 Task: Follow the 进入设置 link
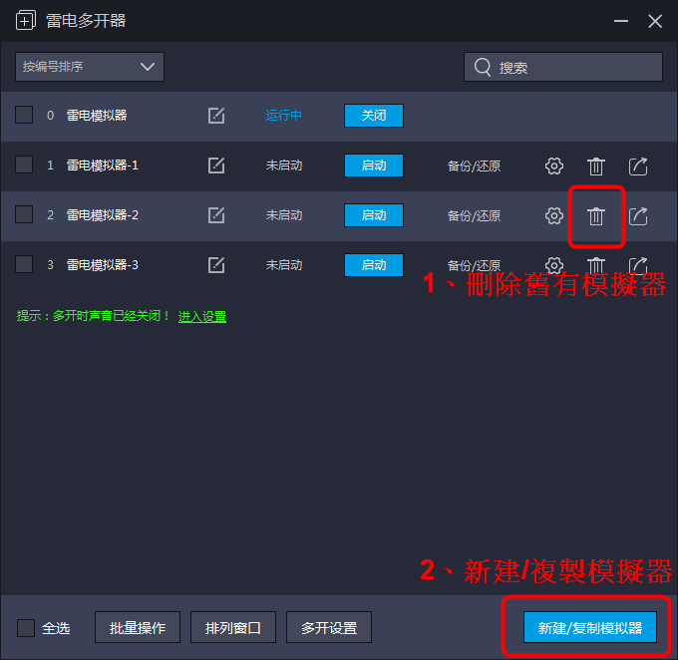coord(202,317)
